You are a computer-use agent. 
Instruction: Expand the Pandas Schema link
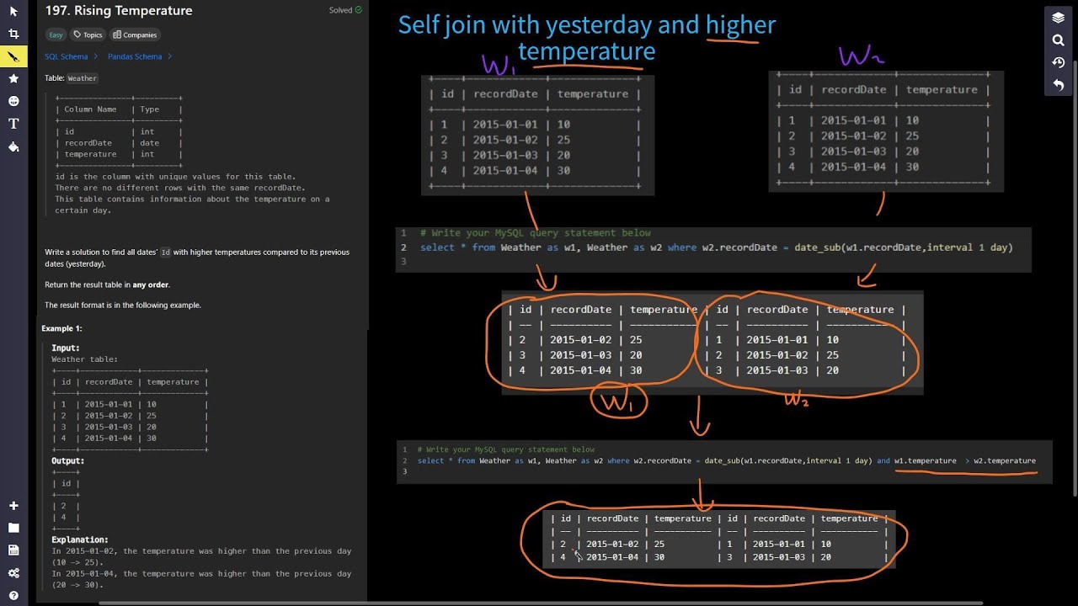[x=140, y=56]
